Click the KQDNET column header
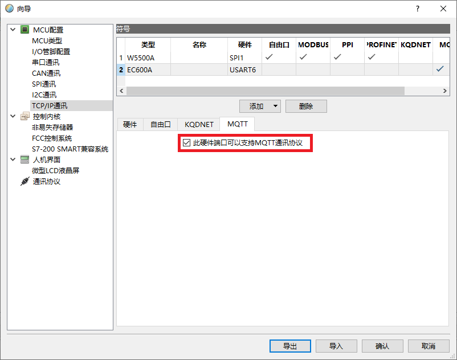457x360 pixels. [415, 44]
